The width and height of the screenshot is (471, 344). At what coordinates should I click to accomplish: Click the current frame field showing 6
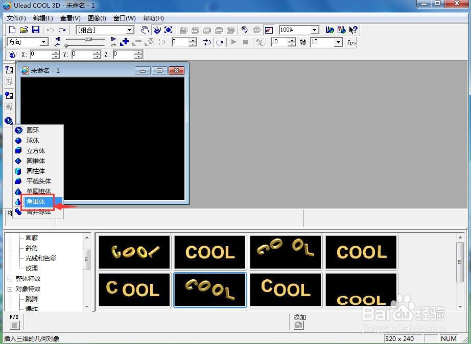(180, 42)
